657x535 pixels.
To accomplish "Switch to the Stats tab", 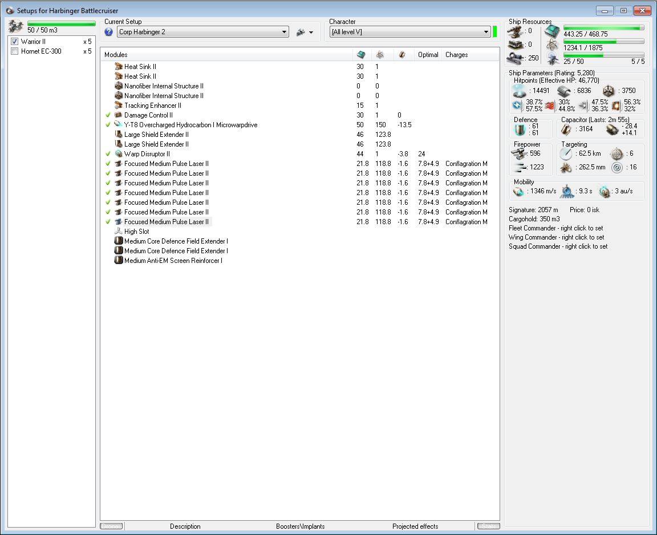I will [489, 526].
